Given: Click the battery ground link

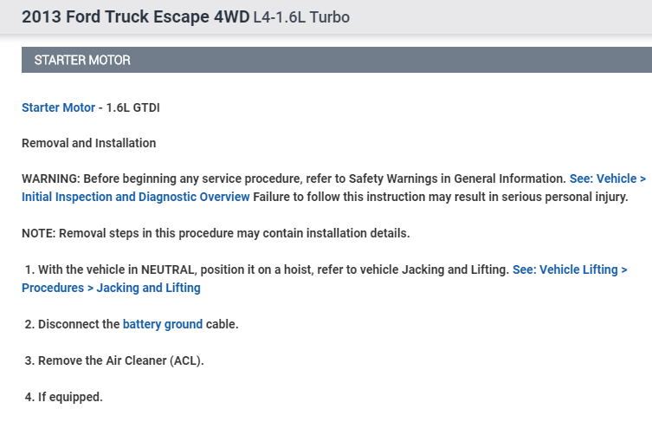Looking at the screenshot, I should [163, 324].
